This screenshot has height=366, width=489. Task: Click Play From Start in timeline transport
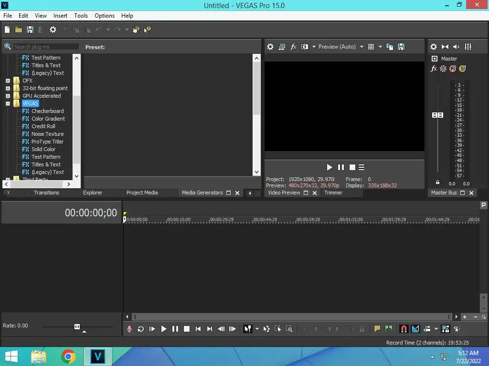click(x=152, y=329)
